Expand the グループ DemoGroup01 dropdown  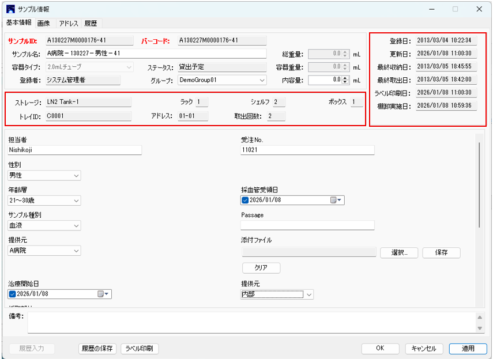click(262, 81)
